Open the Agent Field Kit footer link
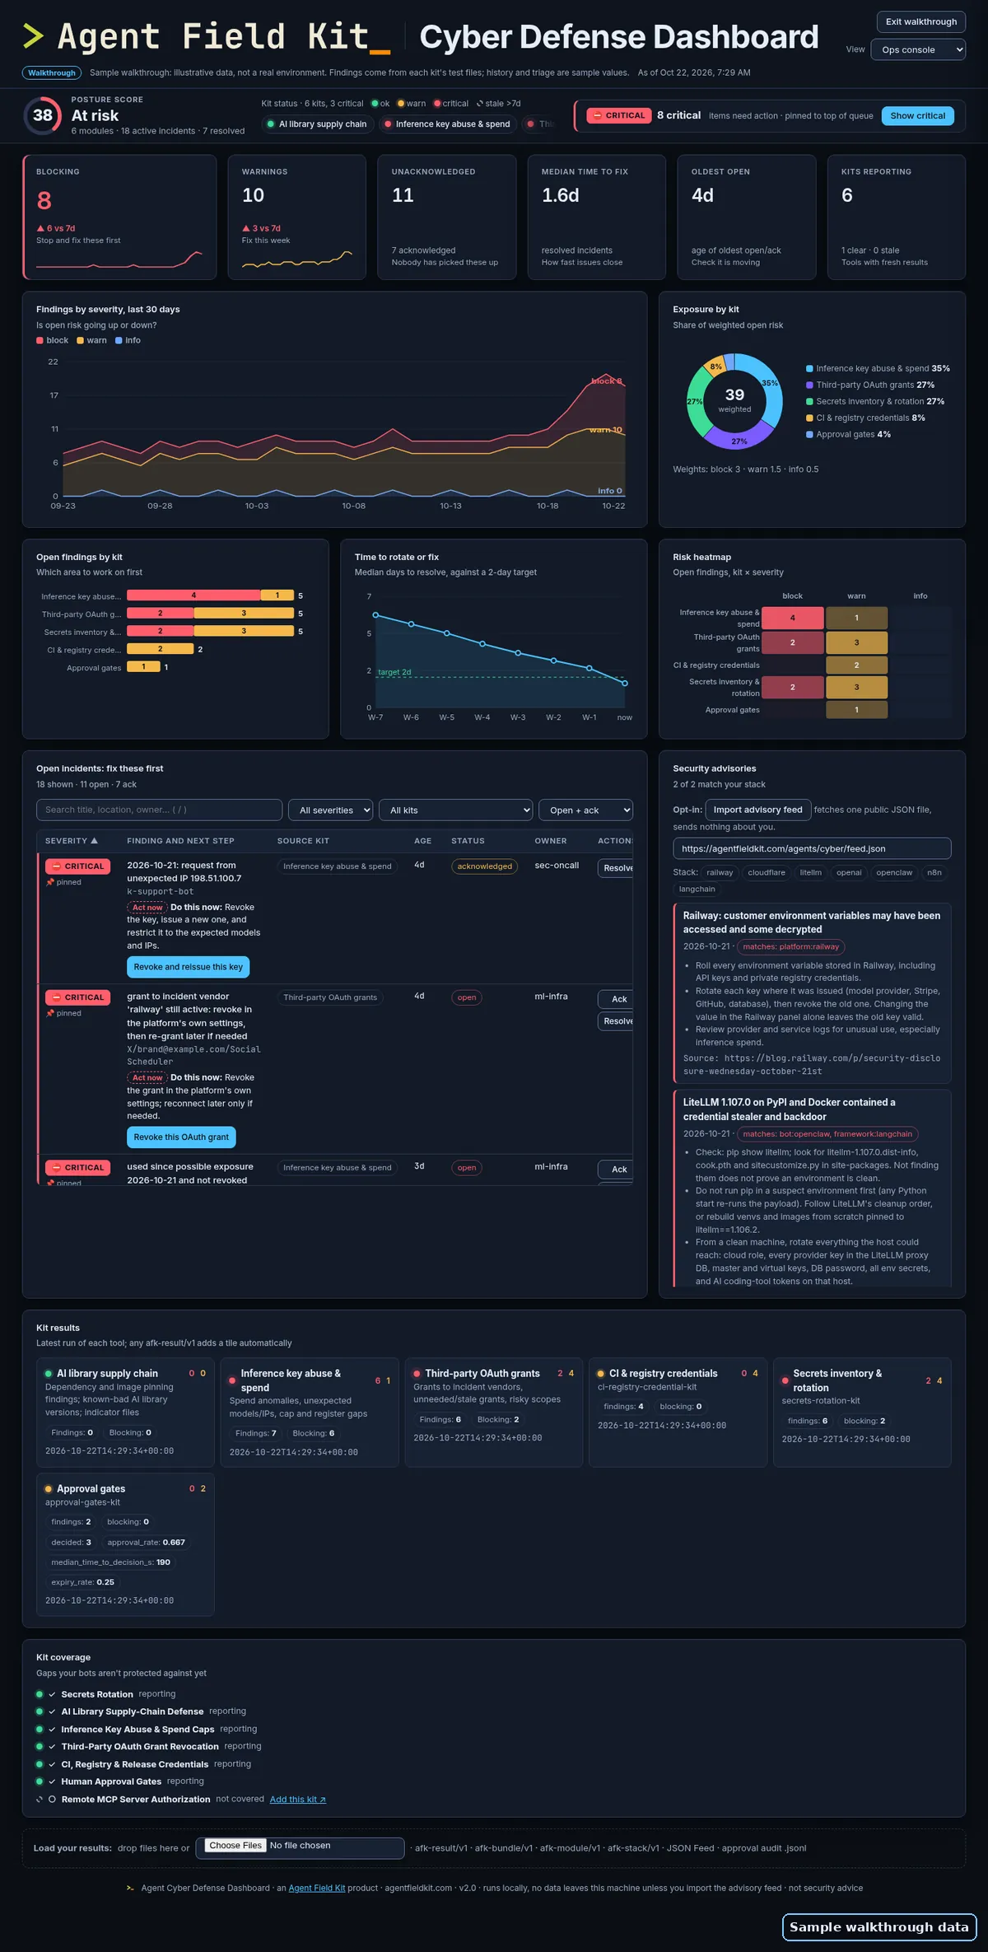The image size is (988, 1952). pos(317,1889)
